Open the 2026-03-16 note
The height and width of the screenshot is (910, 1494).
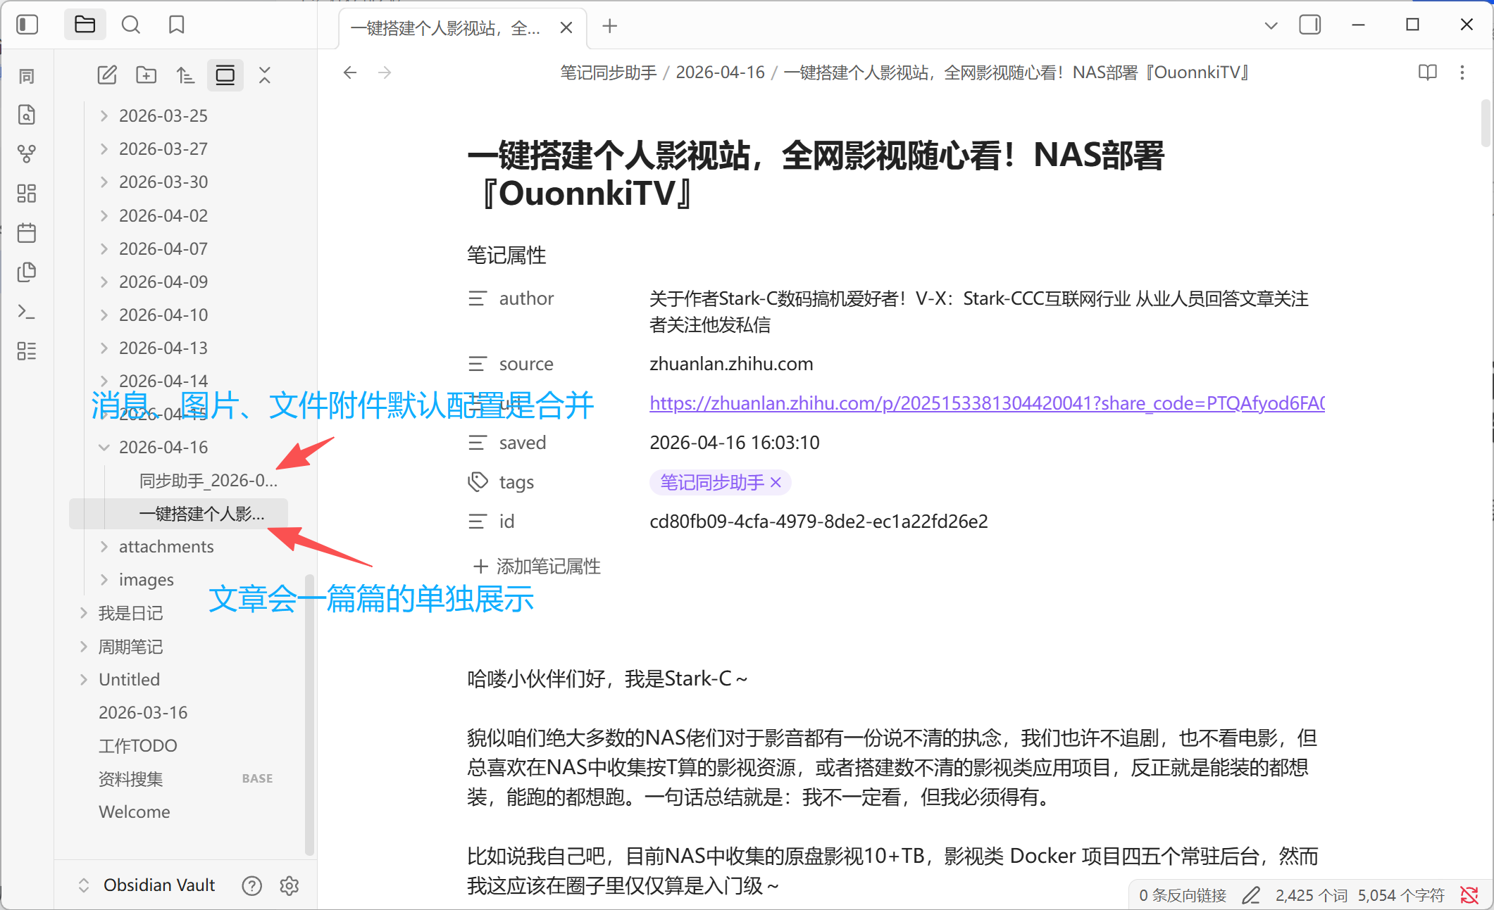[143, 712]
